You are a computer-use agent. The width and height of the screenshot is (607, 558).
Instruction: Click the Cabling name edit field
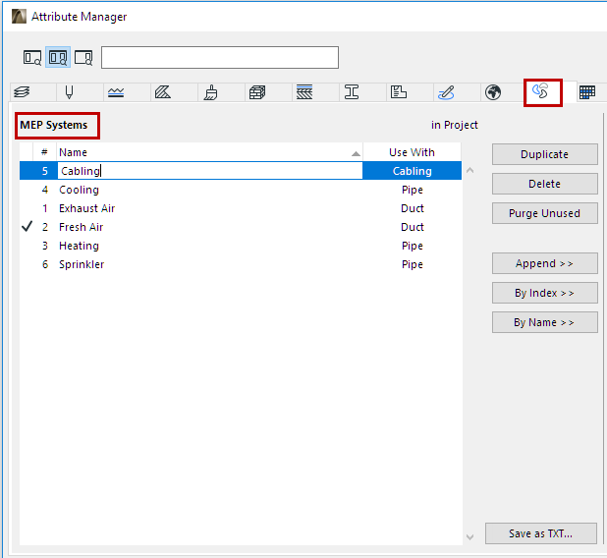pos(210,171)
